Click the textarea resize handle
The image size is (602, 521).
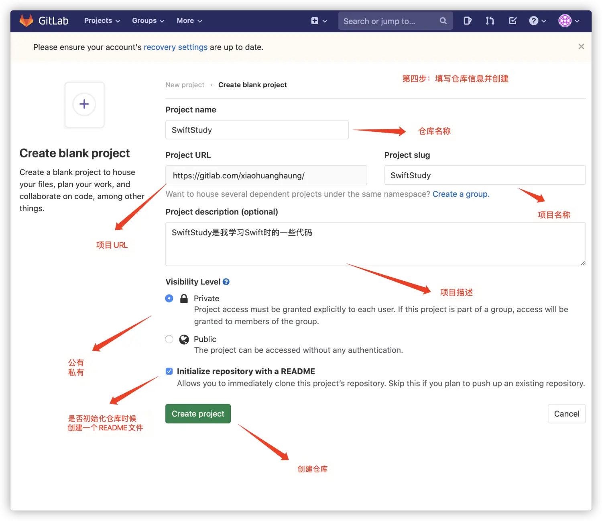point(582,263)
